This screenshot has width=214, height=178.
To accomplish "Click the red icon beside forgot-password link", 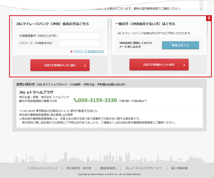I will point(72,51).
